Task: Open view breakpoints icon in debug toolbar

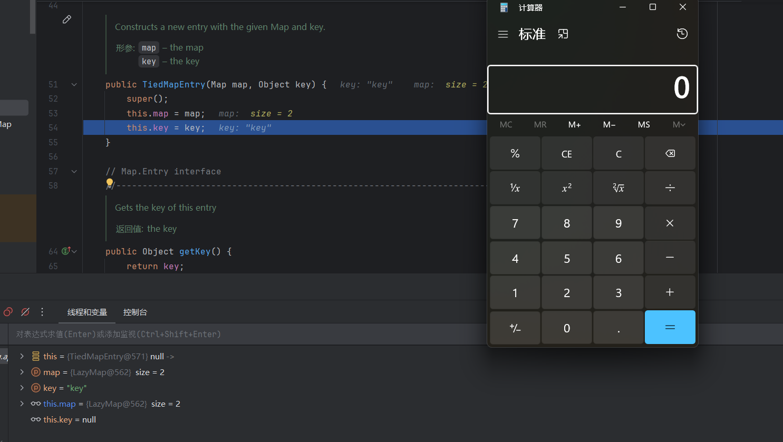Action: [8, 312]
